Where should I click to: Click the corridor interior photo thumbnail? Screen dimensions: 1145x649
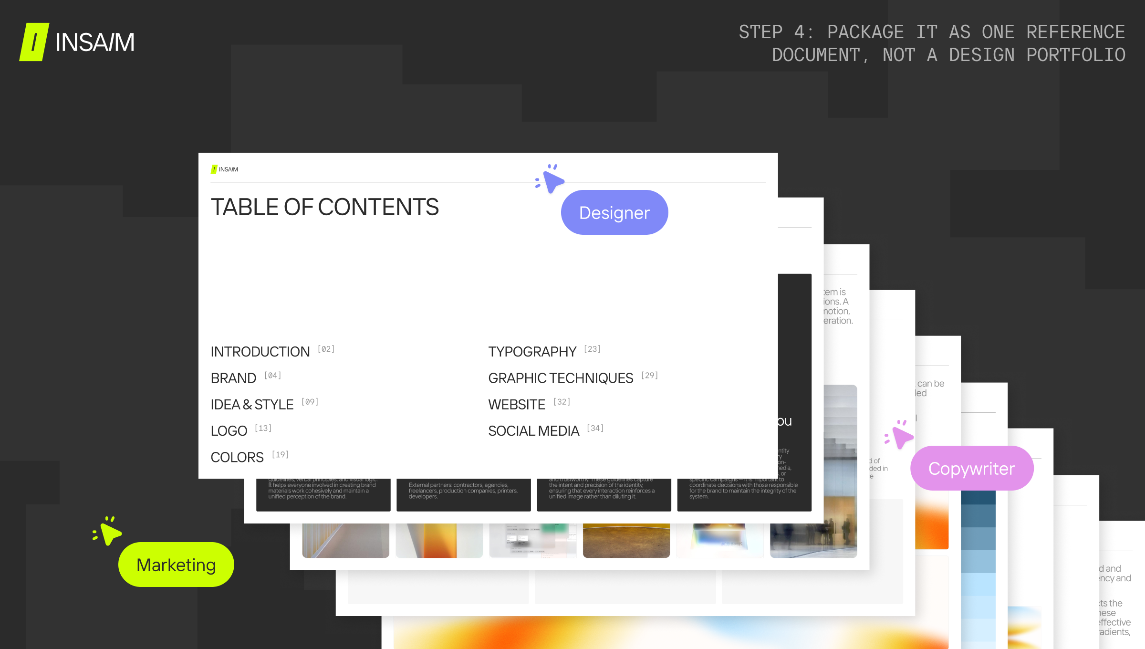346,541
